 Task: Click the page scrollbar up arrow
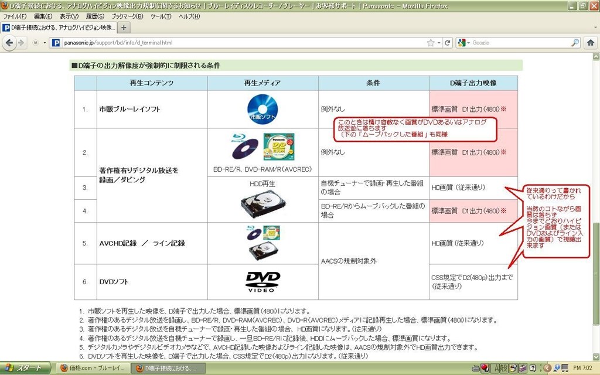point(596,57)
